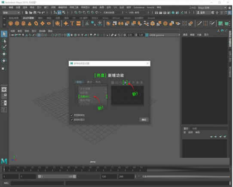Viewport: 233px width, 187px height.
Task: Switch to the Arnold shelf tab
Action: coord(151,18)
